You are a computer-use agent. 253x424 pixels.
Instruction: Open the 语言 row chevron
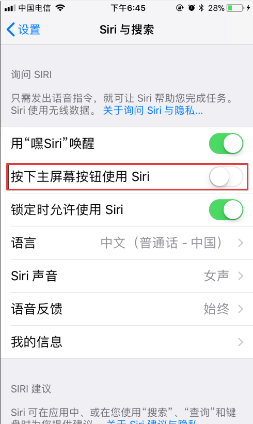tap(241, 243)
